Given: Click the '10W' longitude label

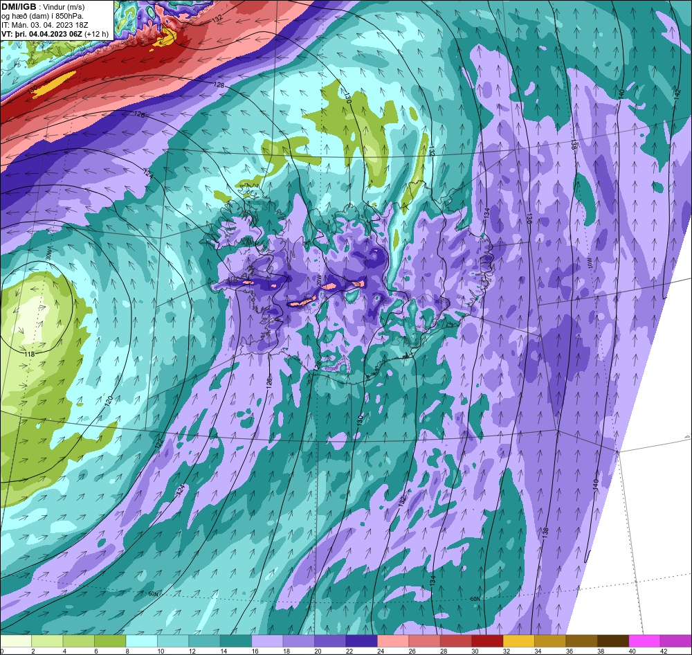Looking at the screenshot, I should point(590,264).
